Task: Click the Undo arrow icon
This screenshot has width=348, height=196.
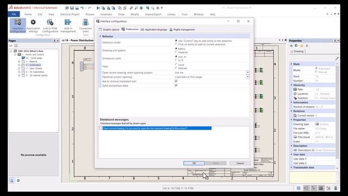Action: [x=82, y=8]
